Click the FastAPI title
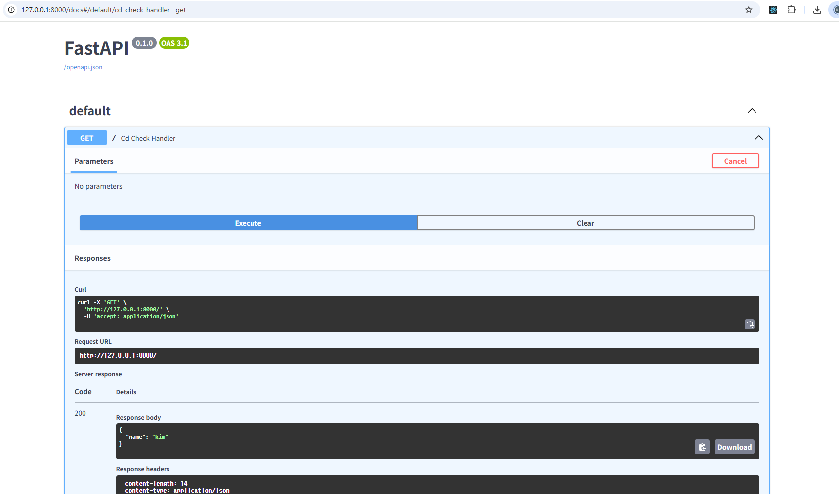Image resolution: width=839 pixels, height=494 pixels. pos(96,48)
